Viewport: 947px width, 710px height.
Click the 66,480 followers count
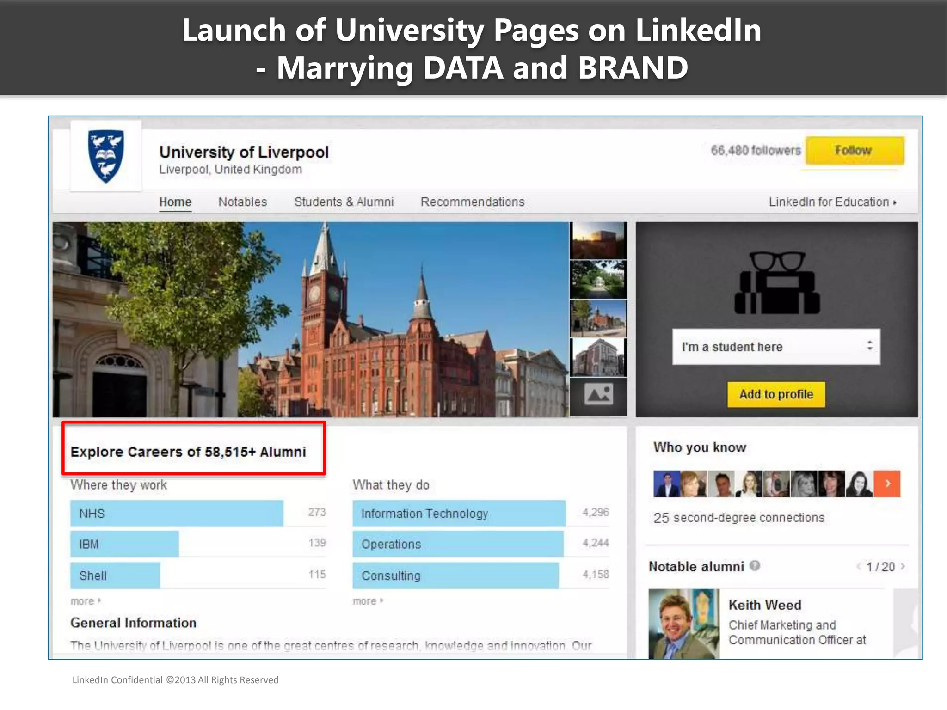756,150
